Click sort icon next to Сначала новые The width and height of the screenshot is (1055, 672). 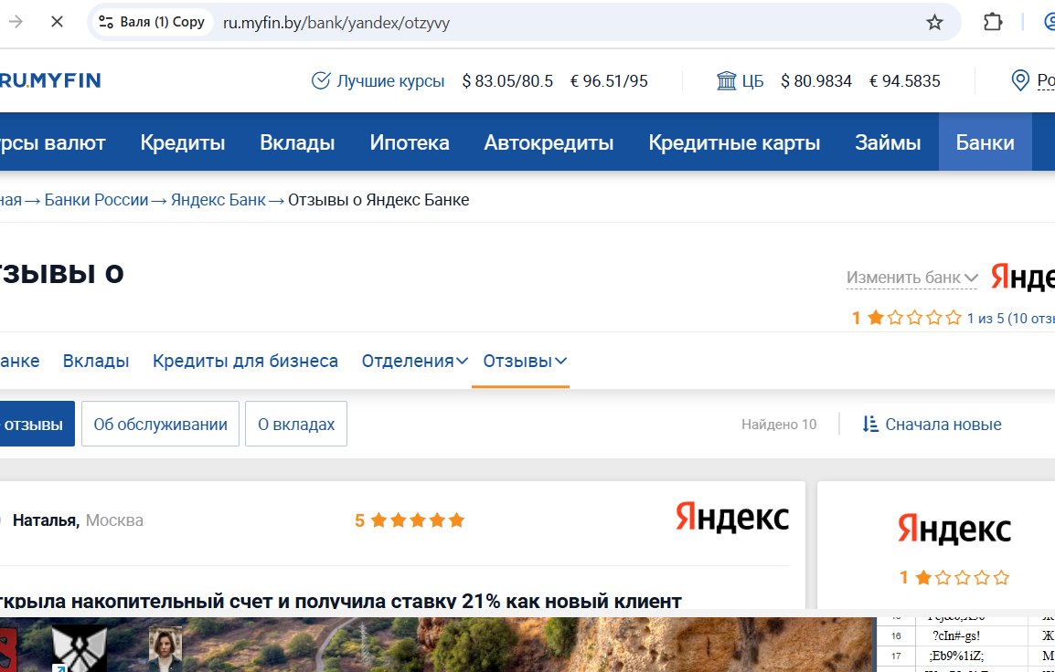coord(870,424)
